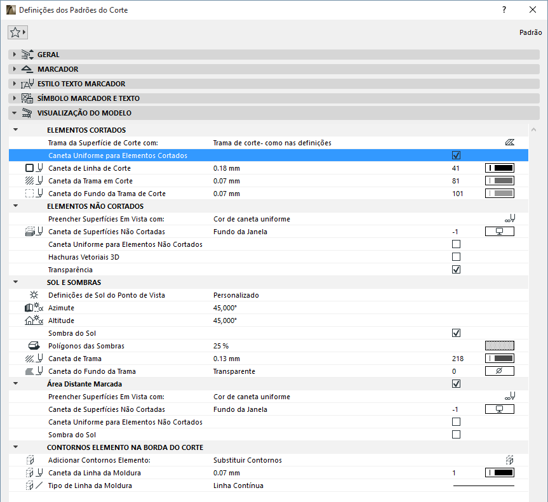The image size is (548, 502).
Task: Click the Azimute icon
Action: pyautogui.click(x=34, y=307)
